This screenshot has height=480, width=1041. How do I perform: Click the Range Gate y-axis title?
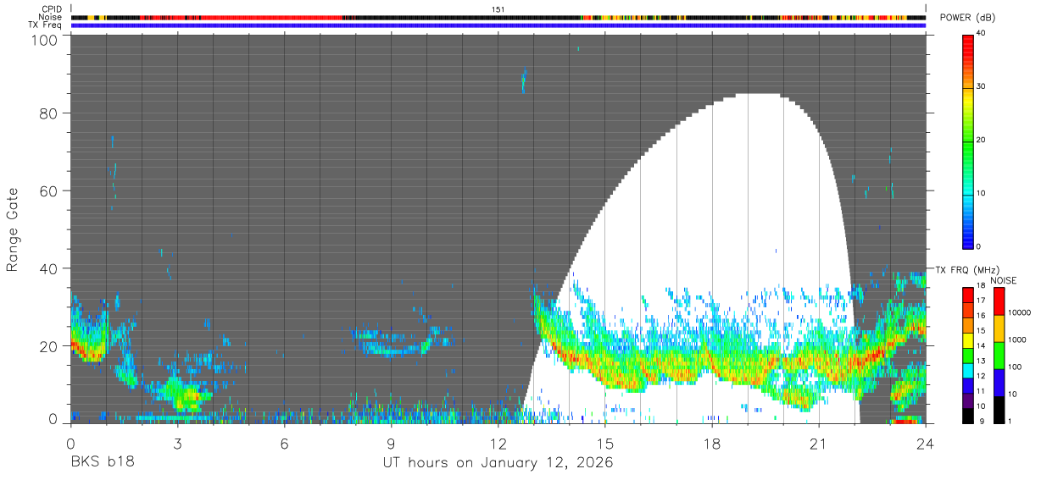click(13, 230)
